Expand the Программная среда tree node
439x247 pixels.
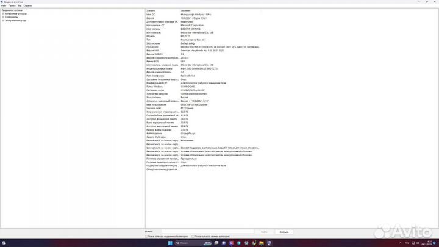(3, 21)
